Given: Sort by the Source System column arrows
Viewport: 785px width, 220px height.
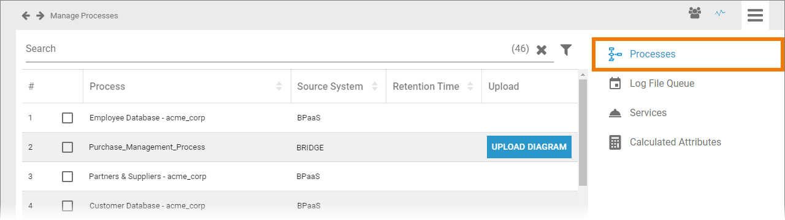Looking at the screenshot, I should 375,86.
